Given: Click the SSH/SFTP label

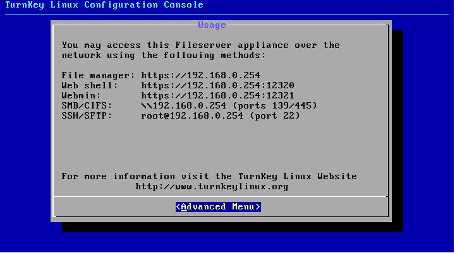Looking at the screenshot, I should tap(87, 115).
